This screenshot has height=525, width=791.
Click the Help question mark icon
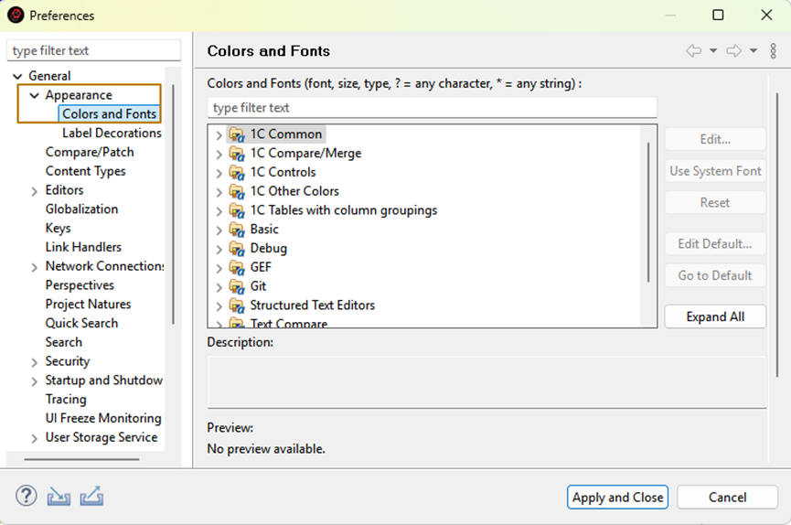pyautogui.click(x=26, y=497)
